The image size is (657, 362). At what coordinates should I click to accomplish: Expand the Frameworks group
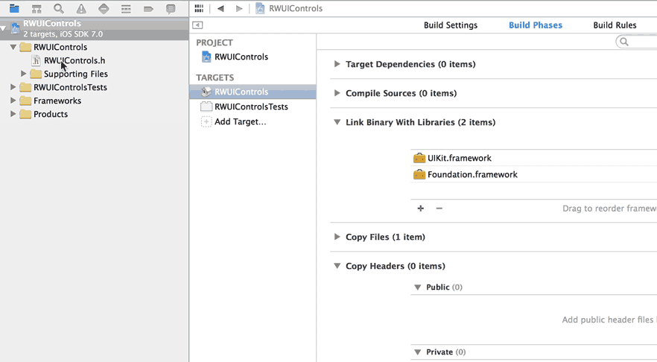point(13,101)
